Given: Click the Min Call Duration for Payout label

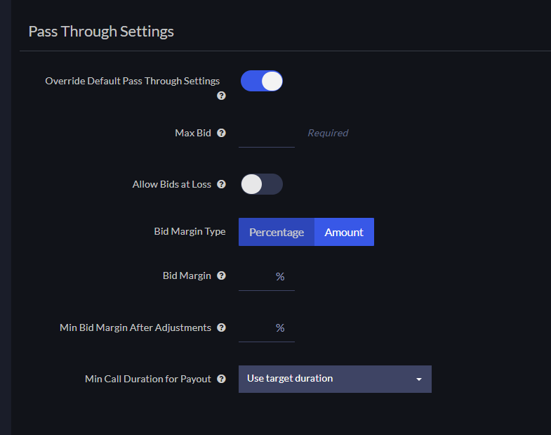Looking at the screenshot, I should [x=148, y=379].
